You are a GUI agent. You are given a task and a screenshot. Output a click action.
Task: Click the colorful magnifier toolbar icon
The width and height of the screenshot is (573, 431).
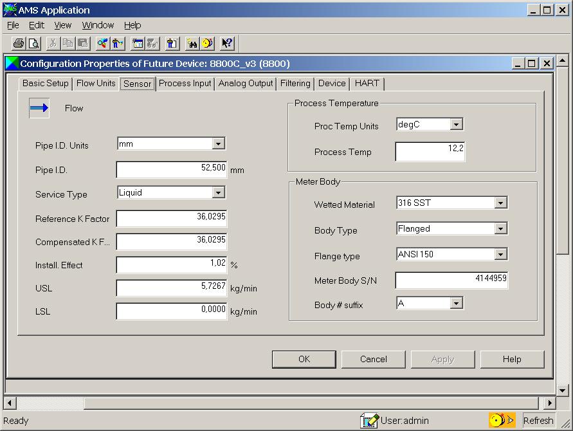click(102, 44)
